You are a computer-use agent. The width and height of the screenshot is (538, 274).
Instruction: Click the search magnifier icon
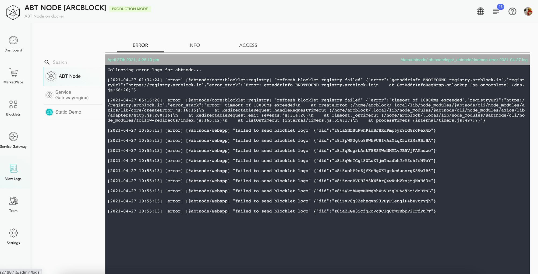coord(47,62)
